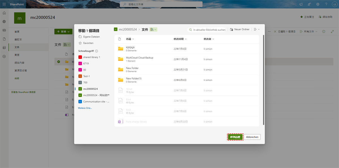Click the red shared library 1 icon

(x=80, y=57)
